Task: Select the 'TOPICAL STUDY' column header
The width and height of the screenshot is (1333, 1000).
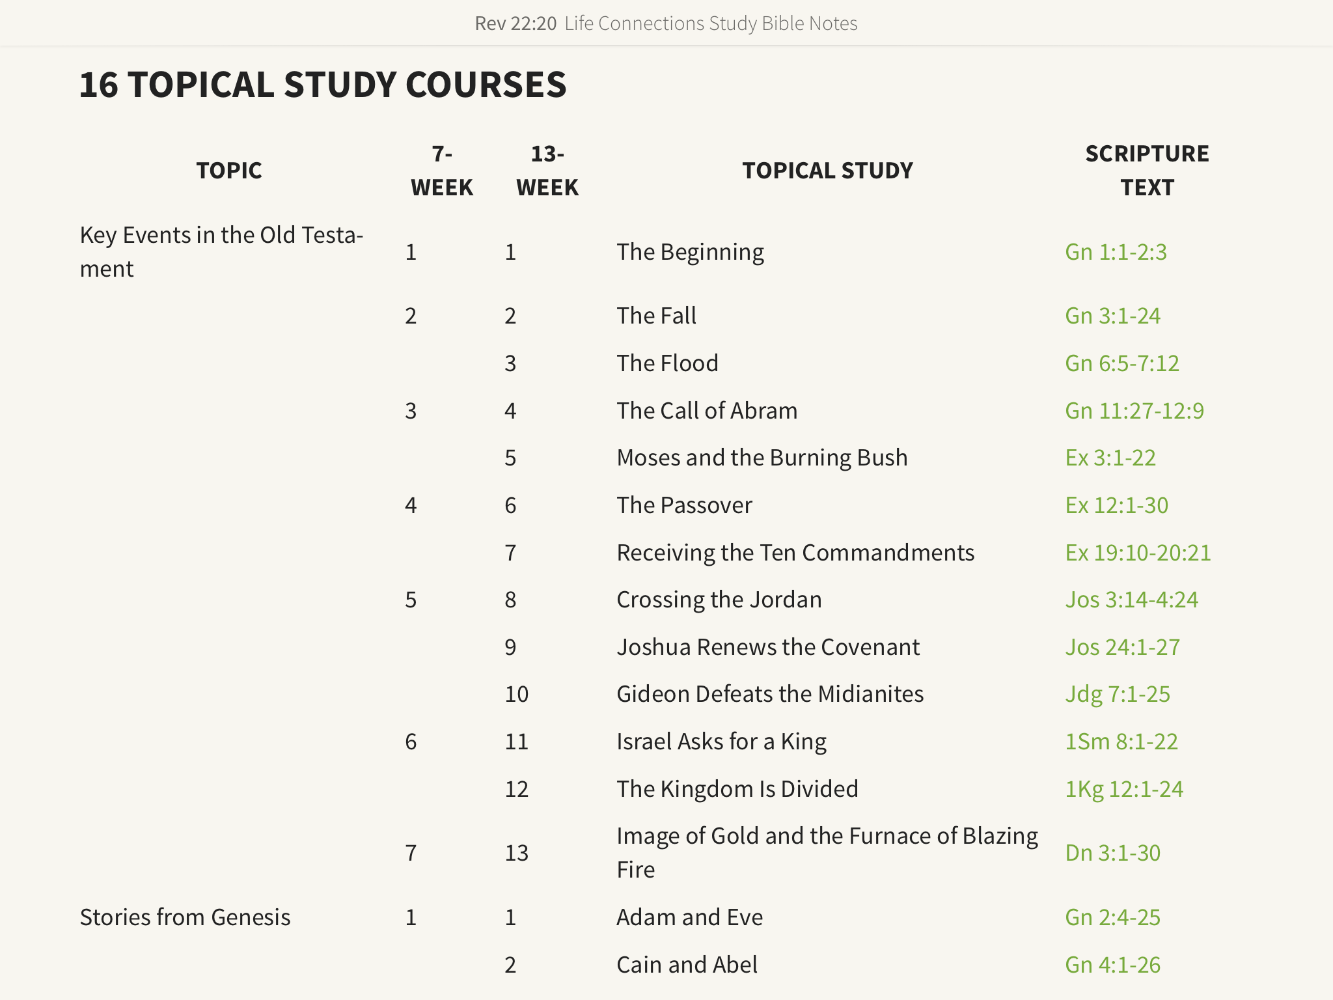Action: click(827, 171)
